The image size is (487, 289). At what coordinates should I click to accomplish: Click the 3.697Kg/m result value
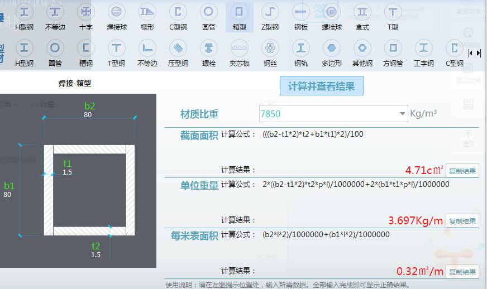pyautogui.click(x=416, y=221)
